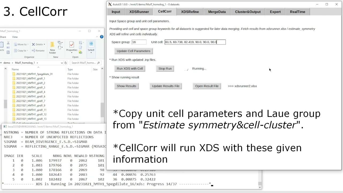
Task: Click the Paste shortcut icon
Action: (x=8, y=52)
